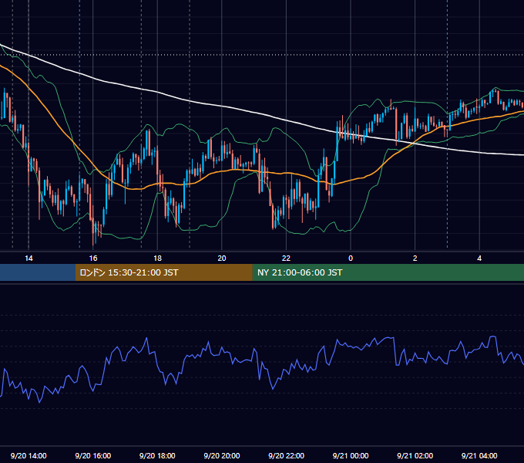Click the 18 hour label on price chart axis
This screenshot has width=524, height=463.
click(157, 259)
